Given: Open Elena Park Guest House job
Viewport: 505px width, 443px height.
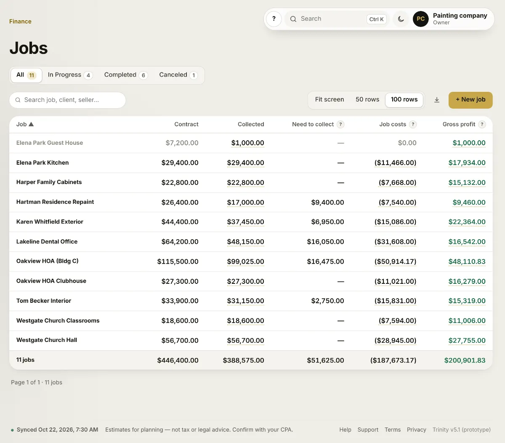Looking at the screenshot, I should (x=50, y=143).
